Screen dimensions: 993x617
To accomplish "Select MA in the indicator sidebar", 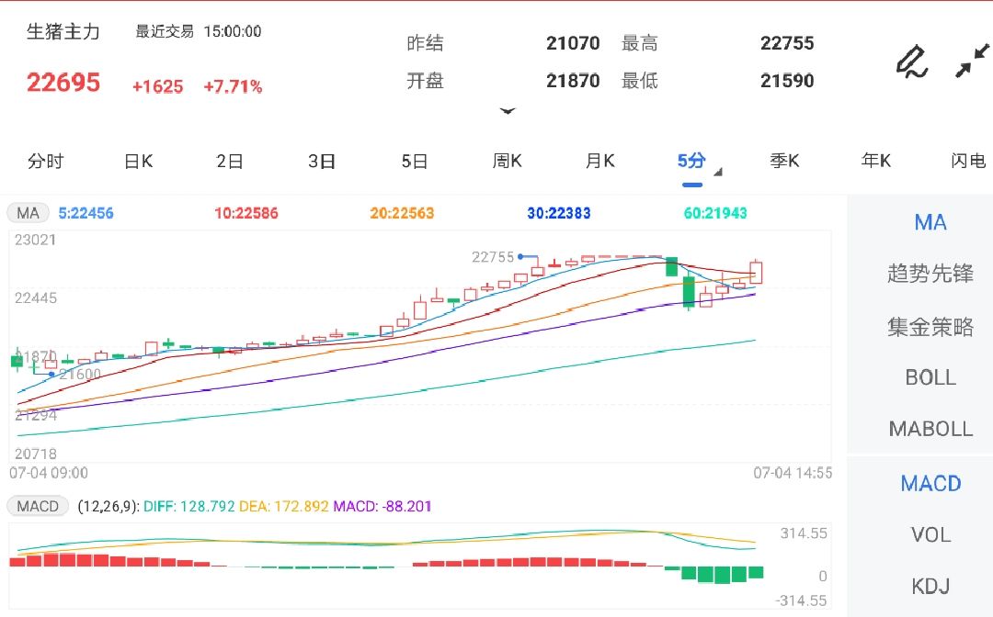I will (x=930, y=222).
